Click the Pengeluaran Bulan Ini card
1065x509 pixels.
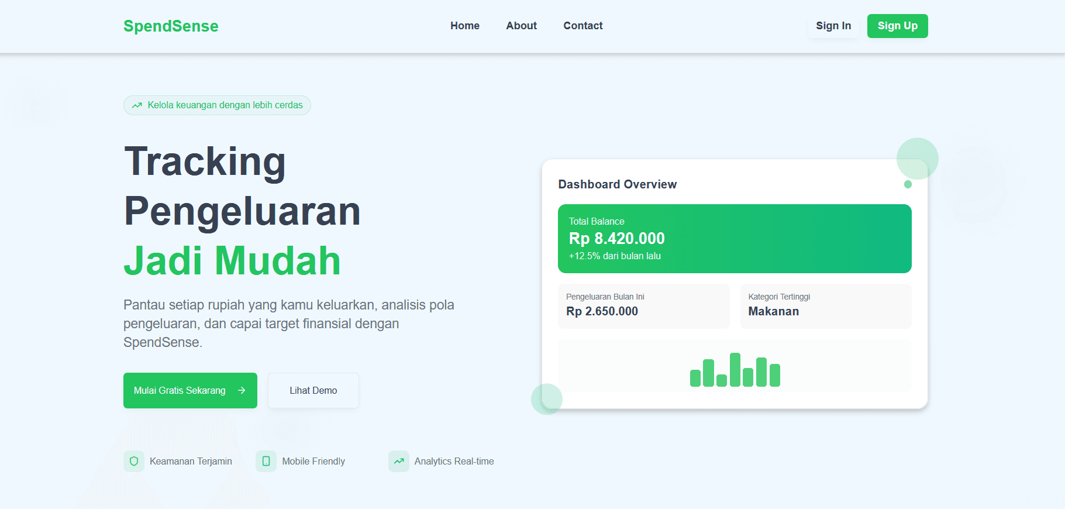point(643,306)
